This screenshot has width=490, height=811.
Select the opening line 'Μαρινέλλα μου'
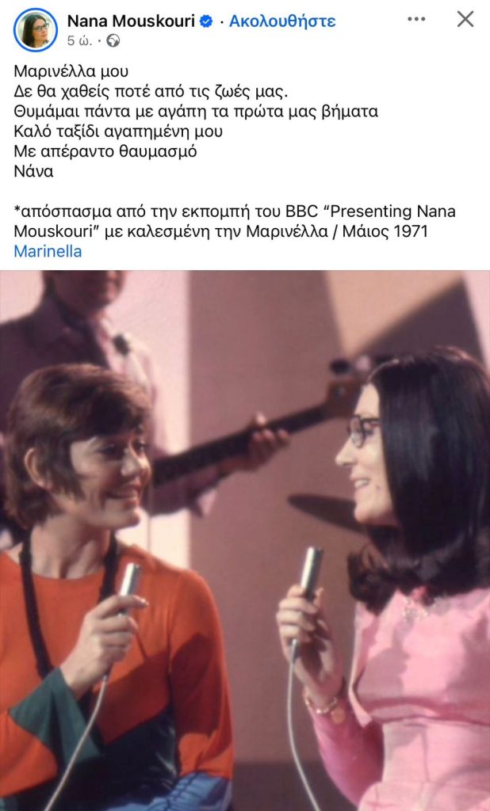(71, 70)
